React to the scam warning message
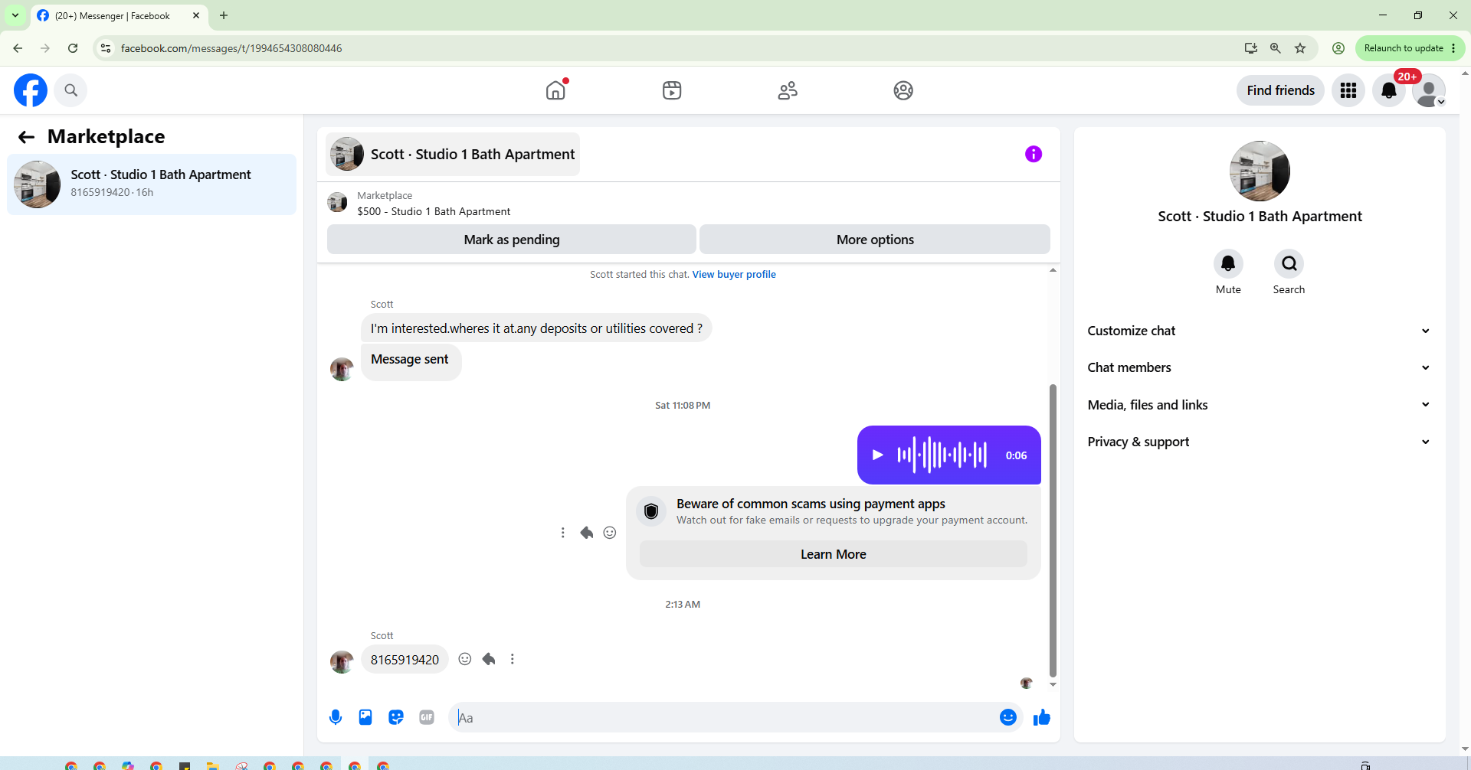1471x770 pixels. (x=610, y=533)
